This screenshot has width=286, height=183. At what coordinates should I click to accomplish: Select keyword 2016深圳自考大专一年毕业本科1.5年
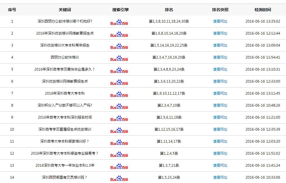pyautogui.click(x=65, y=165)
